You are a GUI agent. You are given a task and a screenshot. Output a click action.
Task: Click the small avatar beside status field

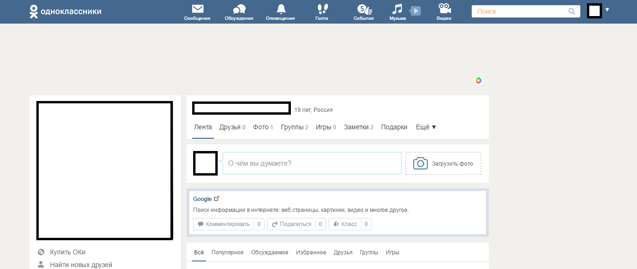pyautogui.click(x=205, y=163)
